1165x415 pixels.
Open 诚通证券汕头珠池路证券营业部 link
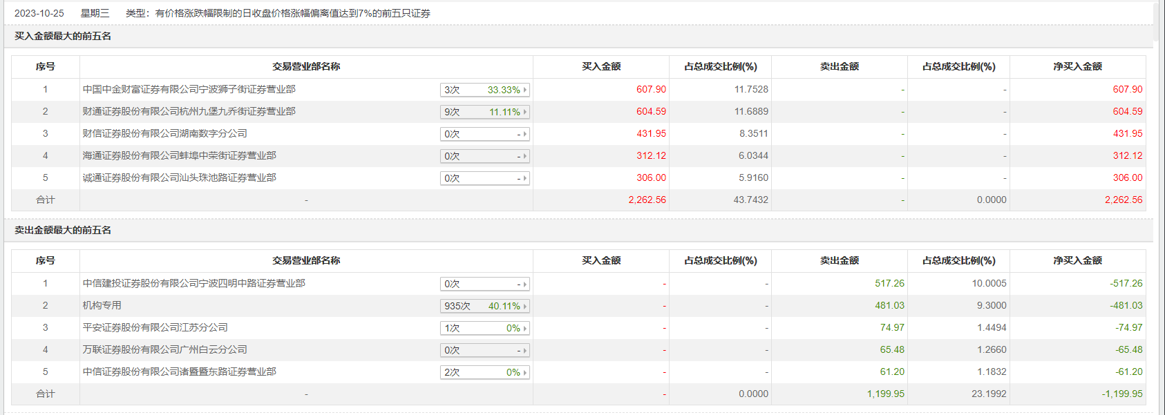coord(180,177)
